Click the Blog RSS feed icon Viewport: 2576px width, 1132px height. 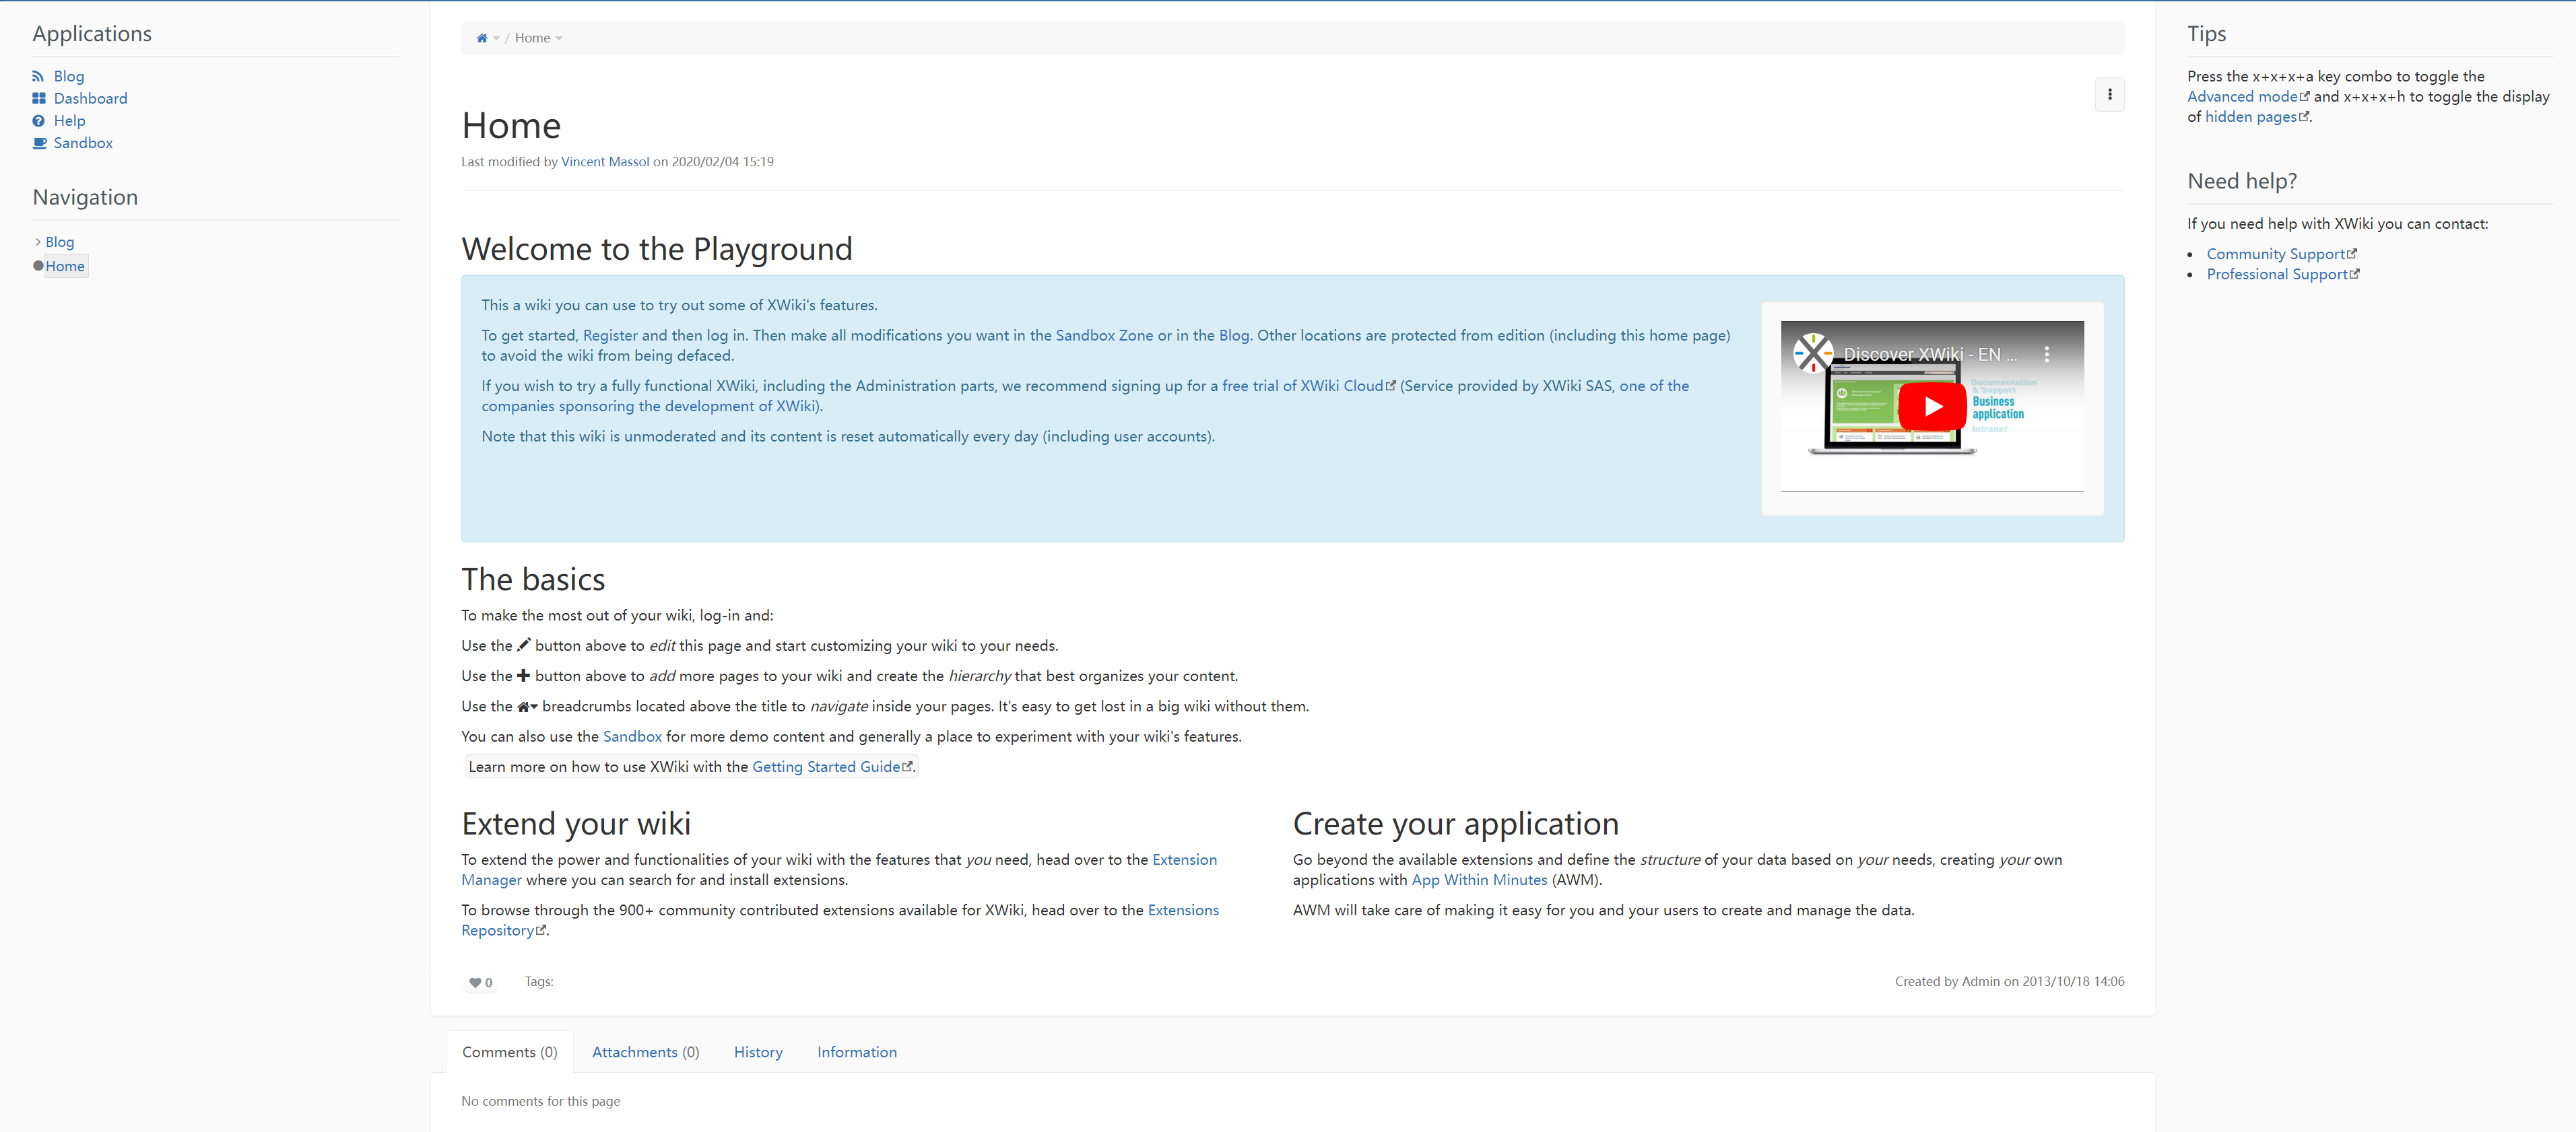coord(38,76)
